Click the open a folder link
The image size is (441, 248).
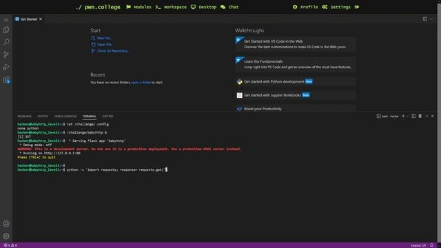click(x=141, y=83)
